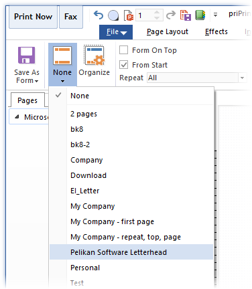Viewport: 252px width, 289px height.
Task: Click the Organize forms icon
Action: [94, 56]
